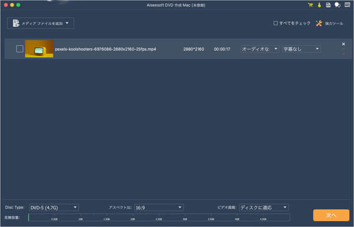
Task: Move the pexels video up in list
Action: pos(343,49)
